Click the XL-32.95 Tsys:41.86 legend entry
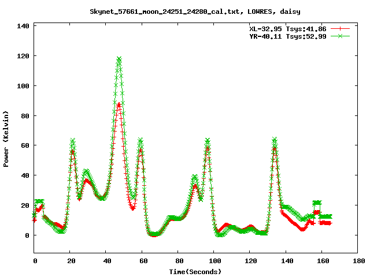Image resolution: width=370 pixels, height=277 pixels. pyautogui.click(x=288, y=29)
